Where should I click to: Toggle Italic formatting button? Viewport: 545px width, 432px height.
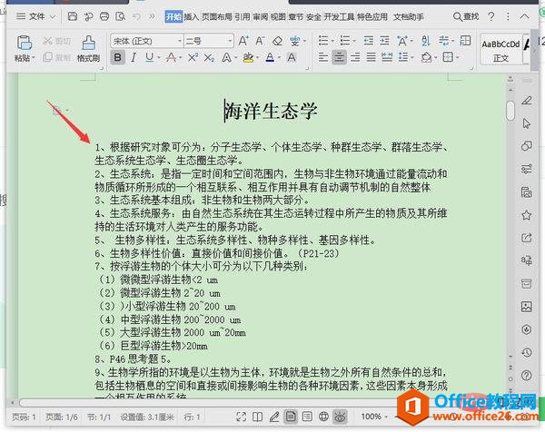pos(134,57)
